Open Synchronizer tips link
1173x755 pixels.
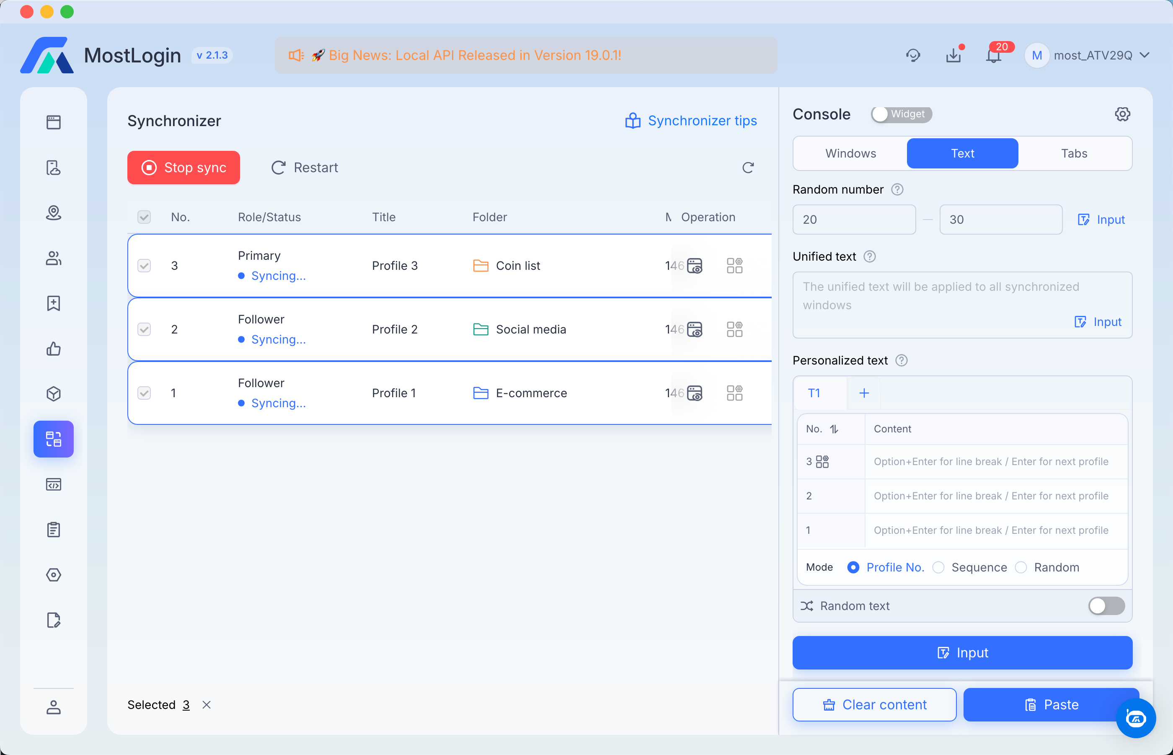(691, 121)
